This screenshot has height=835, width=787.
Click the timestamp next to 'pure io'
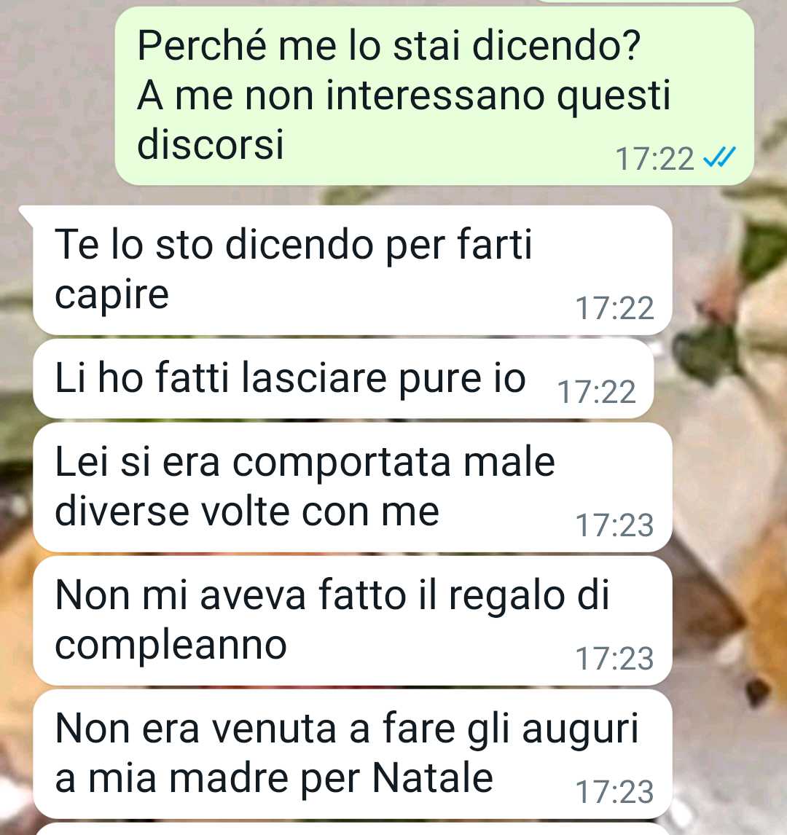(596, 392)
